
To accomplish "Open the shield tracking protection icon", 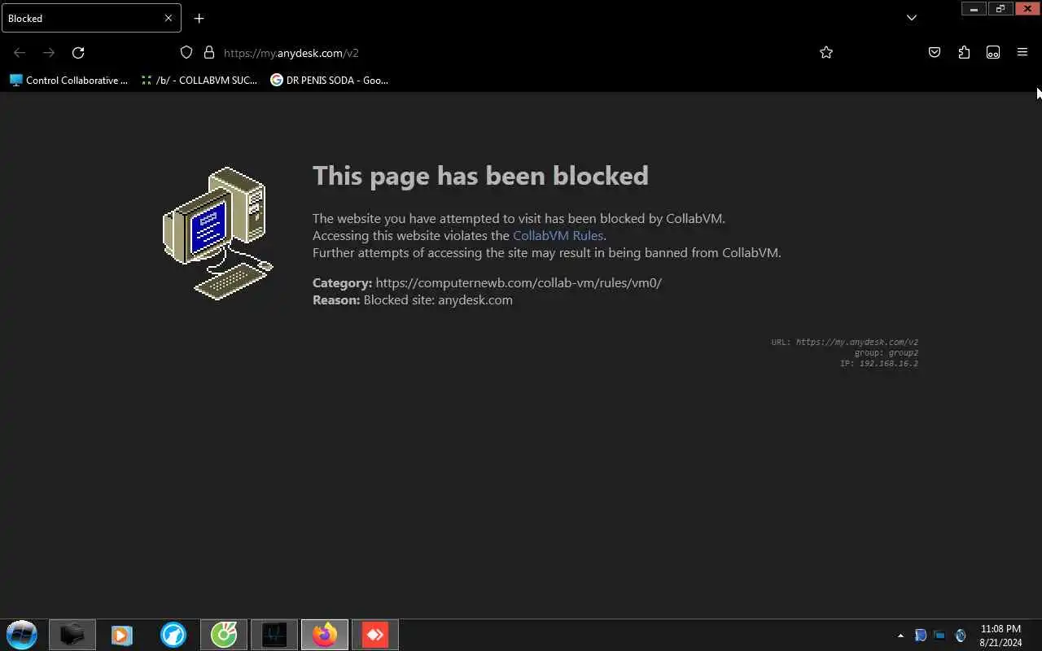I will point(186,53).
